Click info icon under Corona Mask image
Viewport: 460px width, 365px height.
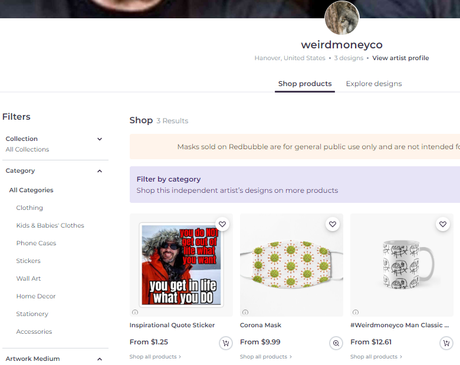245,312
